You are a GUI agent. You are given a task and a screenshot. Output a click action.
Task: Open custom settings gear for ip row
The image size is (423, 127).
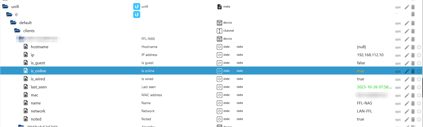(419, 55)
